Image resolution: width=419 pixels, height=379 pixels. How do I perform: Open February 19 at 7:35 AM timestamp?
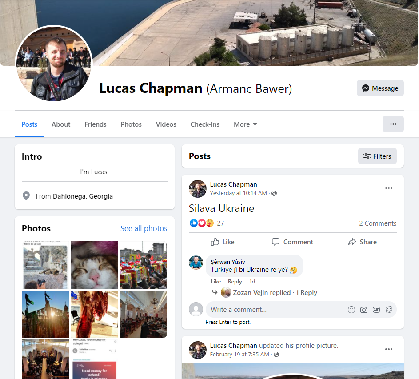tap(239, 355)
